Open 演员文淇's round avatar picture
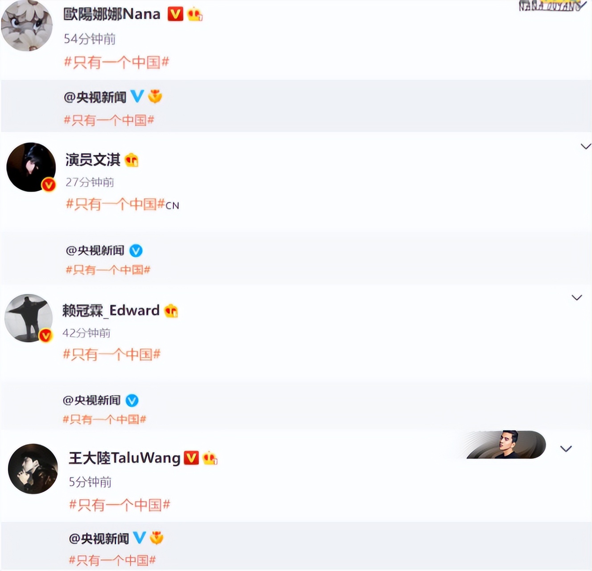Screen dimensions: 592x571 [31, 167]
